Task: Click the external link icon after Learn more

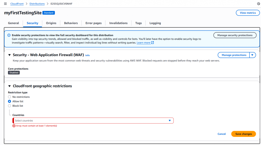Action: [152, 43]
